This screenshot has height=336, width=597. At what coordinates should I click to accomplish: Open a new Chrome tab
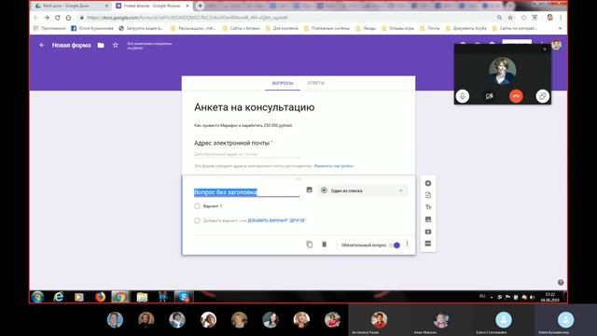[x=200, y=6]
